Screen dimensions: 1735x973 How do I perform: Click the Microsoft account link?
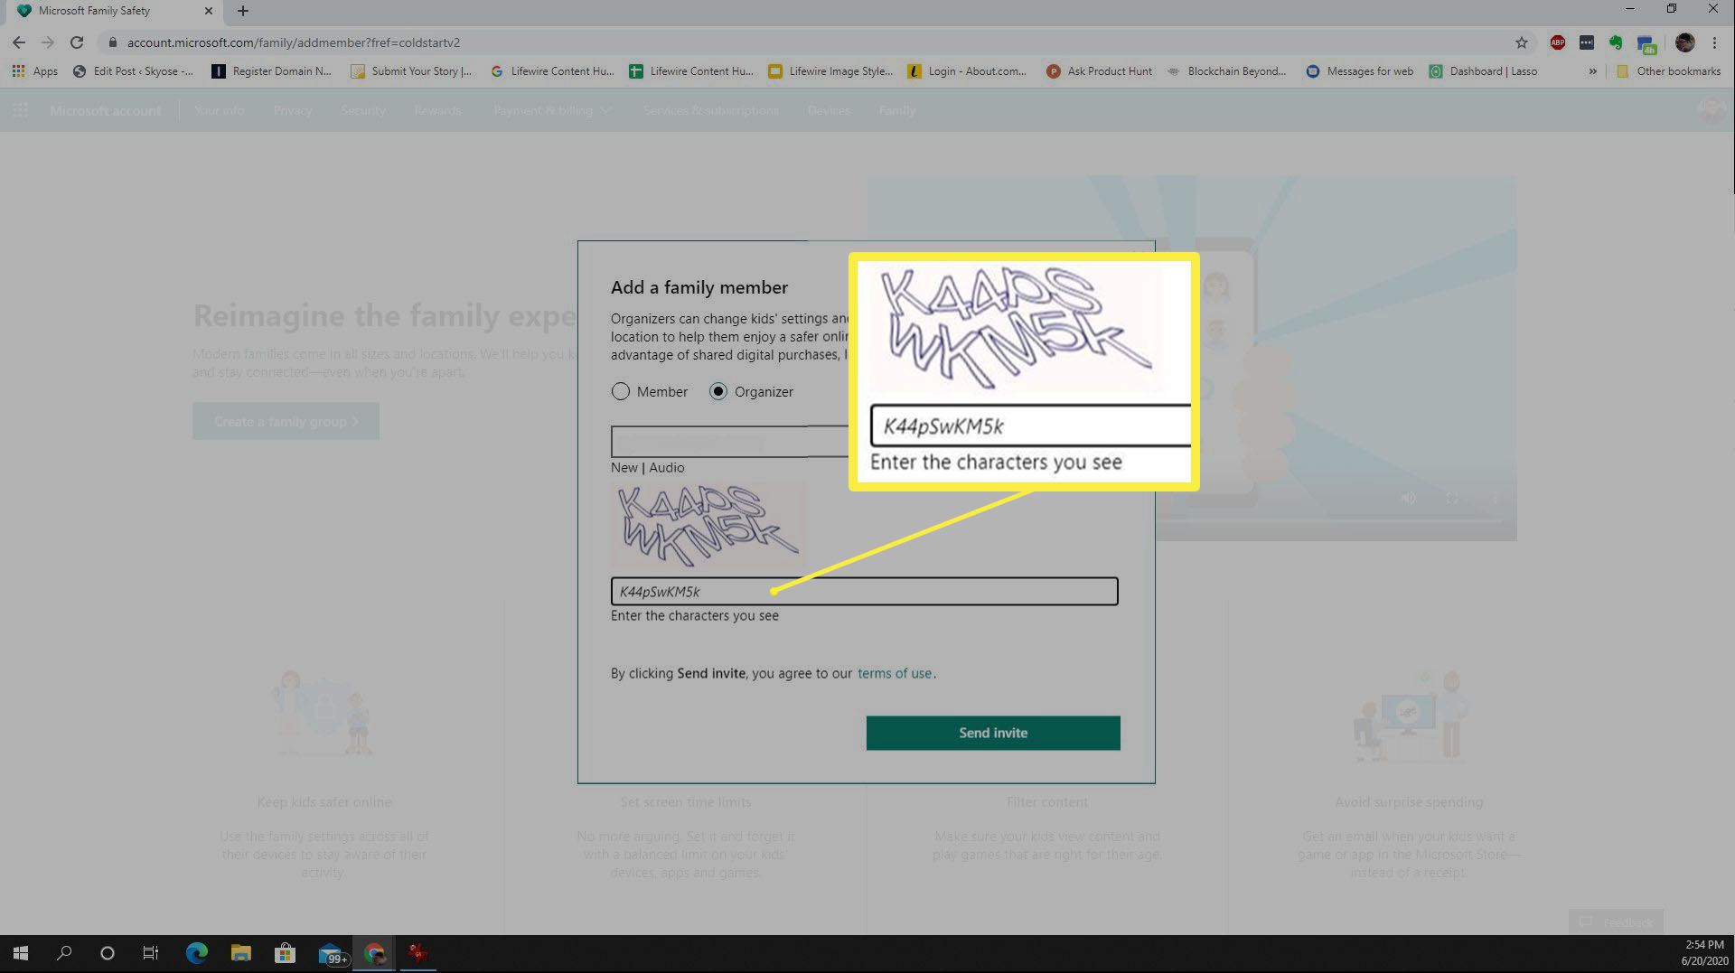point(105,110)
